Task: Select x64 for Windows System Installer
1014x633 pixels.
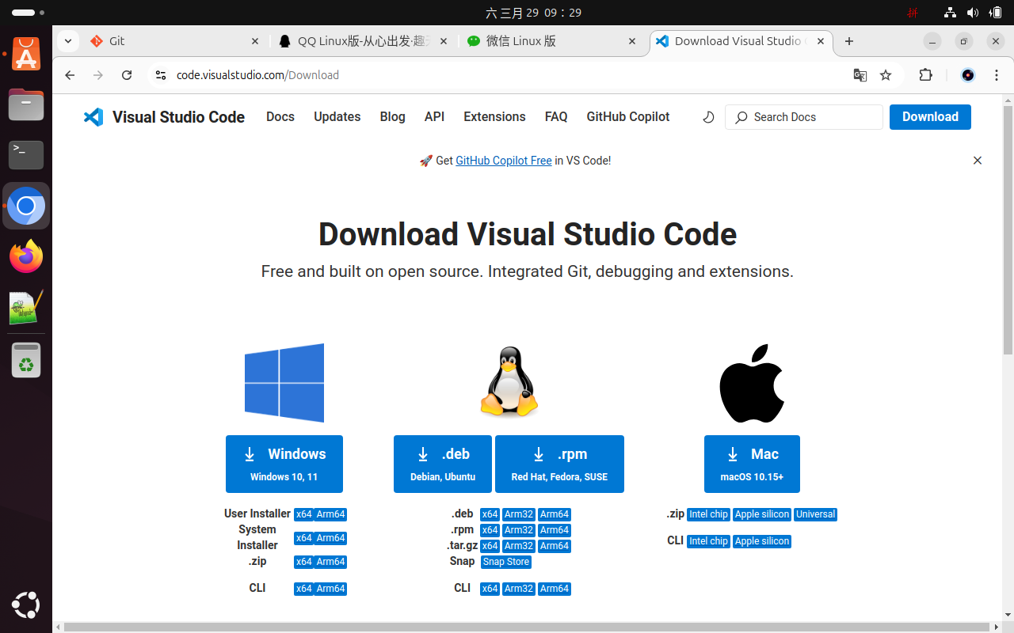Action: tap(303, 538)
